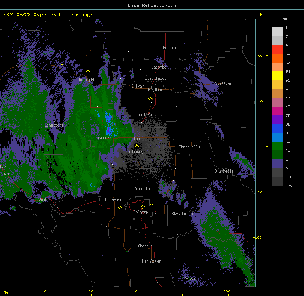The image size is (304, 296).
Task: Click the Lacombe city label
Action: pyautogui.click(x=159, y=67)
